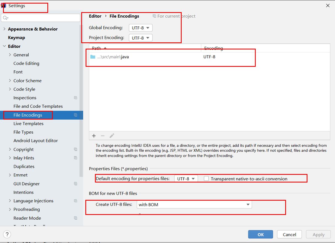Expand Appearance & Behavior section
Image resolution: width=335 pixels, height=243 pixels.
pyautogui.click(x=4, y=29)
